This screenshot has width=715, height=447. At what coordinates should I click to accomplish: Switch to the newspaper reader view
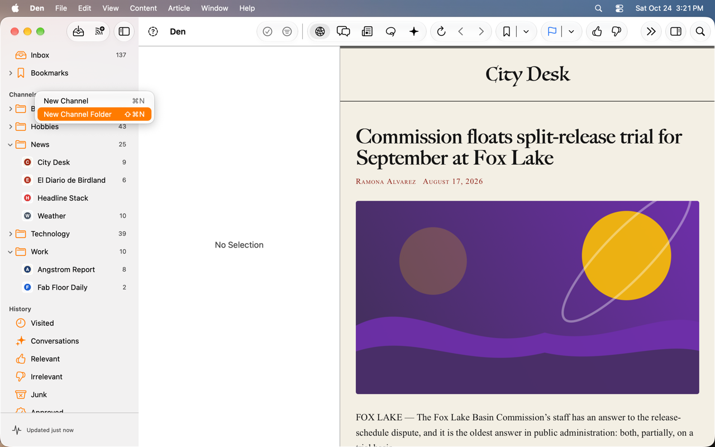367,32
